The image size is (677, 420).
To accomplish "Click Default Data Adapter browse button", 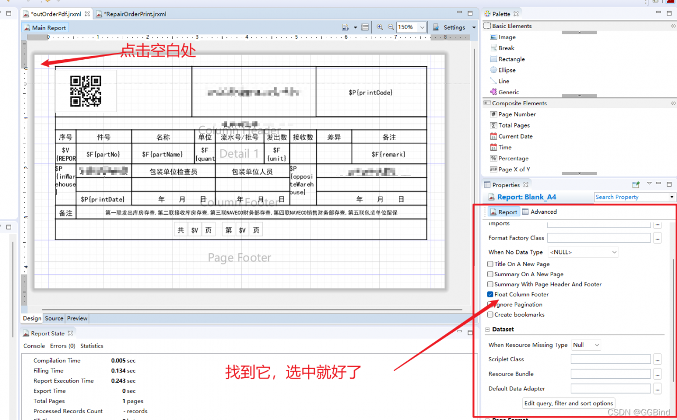I will pos(657,389).
